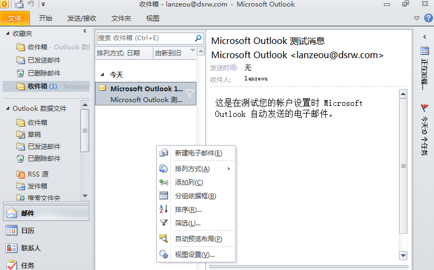Collapse the 今天 message group

102,74
